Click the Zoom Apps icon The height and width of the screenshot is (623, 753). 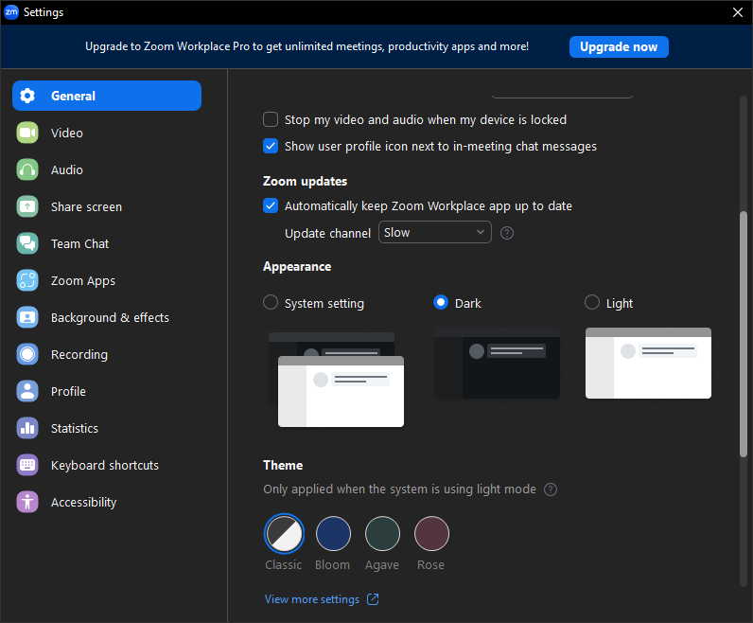27,280
